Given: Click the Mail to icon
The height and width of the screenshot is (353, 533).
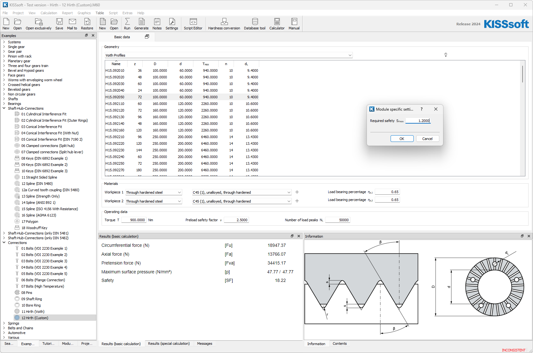Looking at the screenshot, I should point(72,24).
